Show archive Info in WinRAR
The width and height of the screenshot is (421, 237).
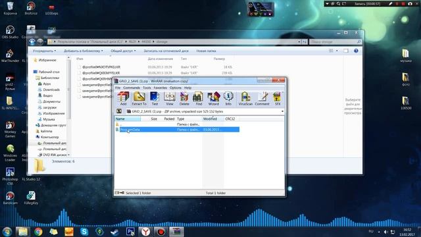click(228, 98)
